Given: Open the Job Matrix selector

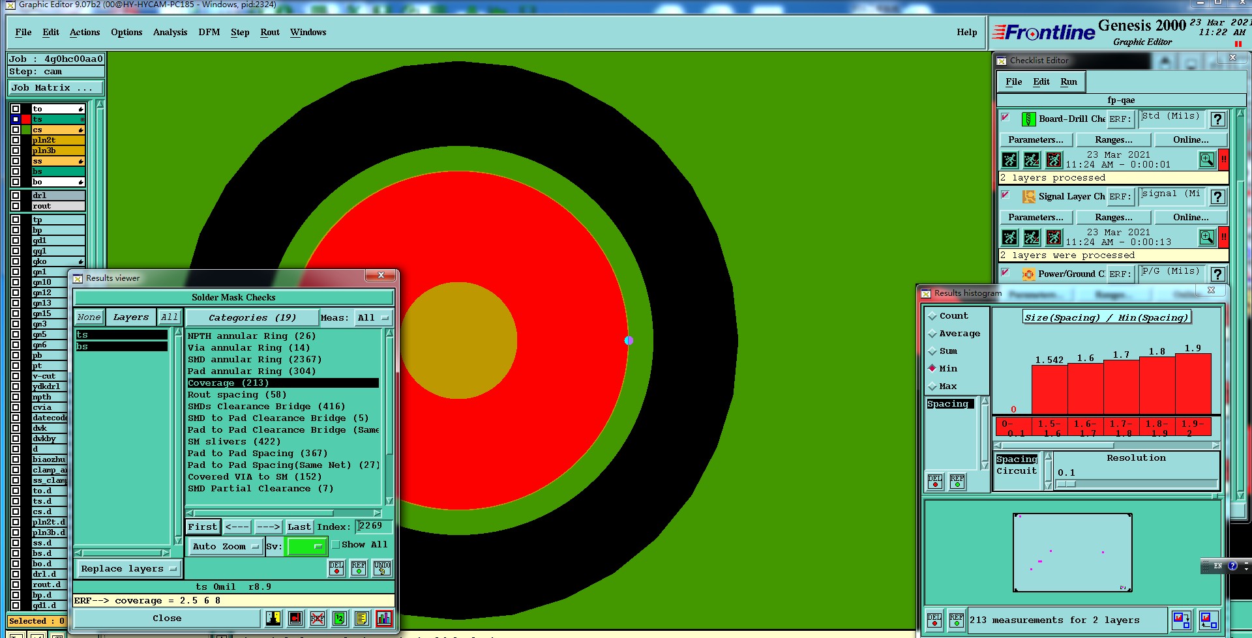Looking at the screenshot, I should pyautogui.click(x=56, y=88).
